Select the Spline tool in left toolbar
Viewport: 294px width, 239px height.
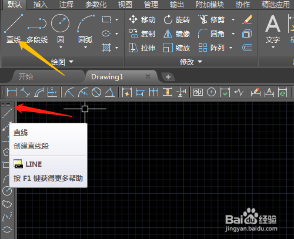click(7, 217)
